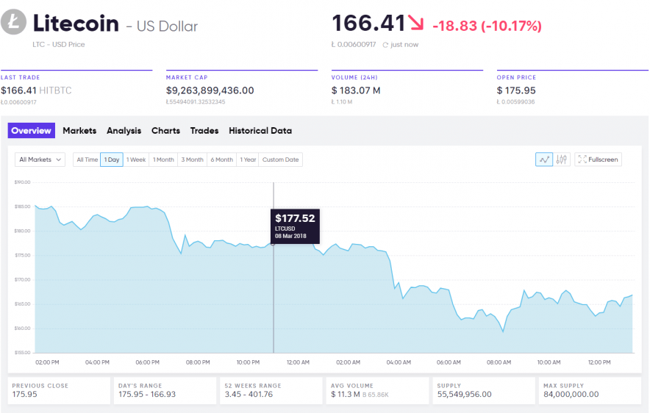The image size is (650, 413).
Task: Switch chart range to 1 Week
Action: point(136,159)
